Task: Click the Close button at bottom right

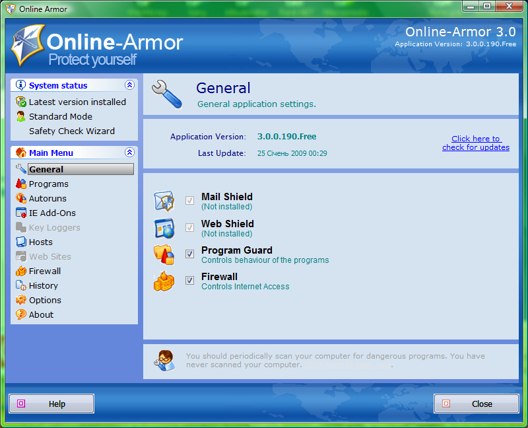Action: [x=476, y=404]
